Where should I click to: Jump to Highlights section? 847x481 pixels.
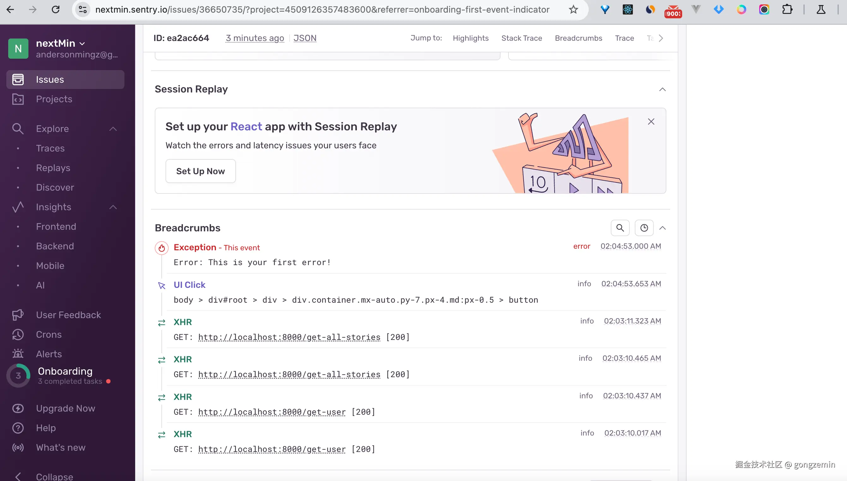coord(470,38)
